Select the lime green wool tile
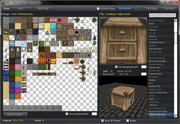Screen dimensions: 180x124 click(x=18, y=73)
